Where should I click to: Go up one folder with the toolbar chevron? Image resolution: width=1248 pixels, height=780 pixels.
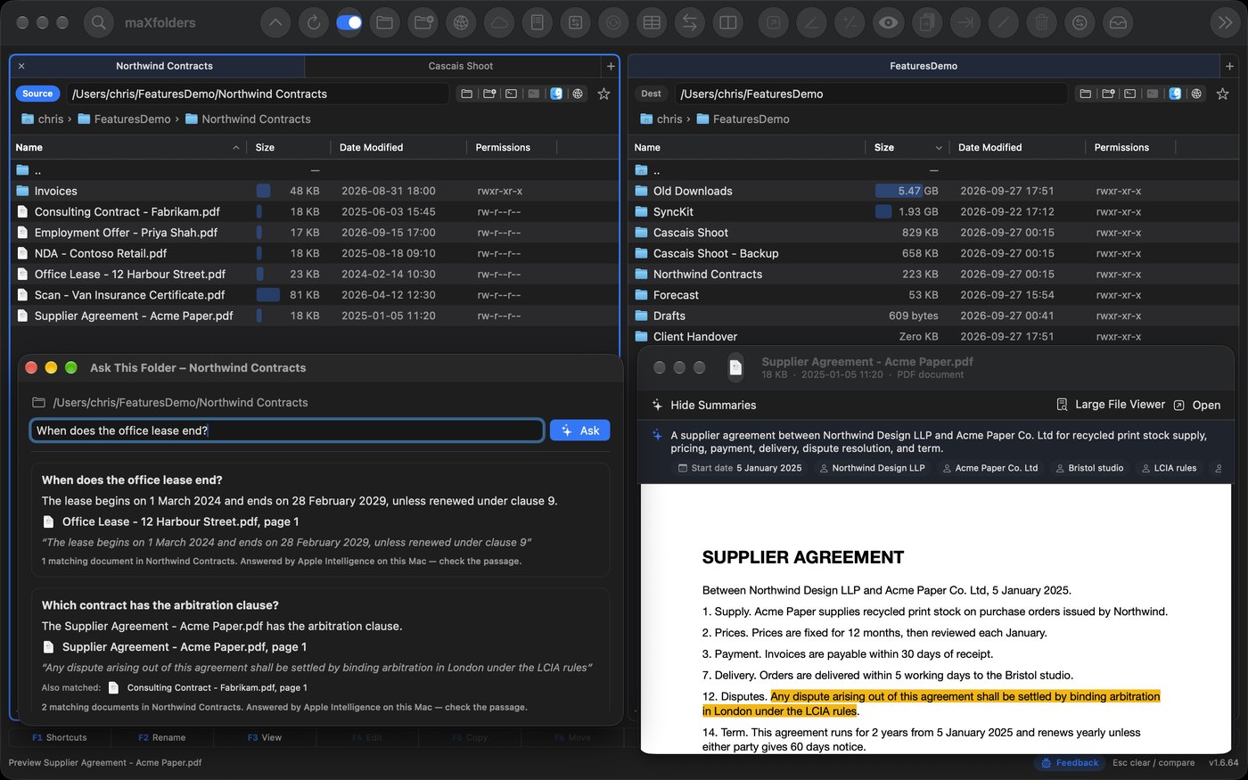click(x=275, y=23)
